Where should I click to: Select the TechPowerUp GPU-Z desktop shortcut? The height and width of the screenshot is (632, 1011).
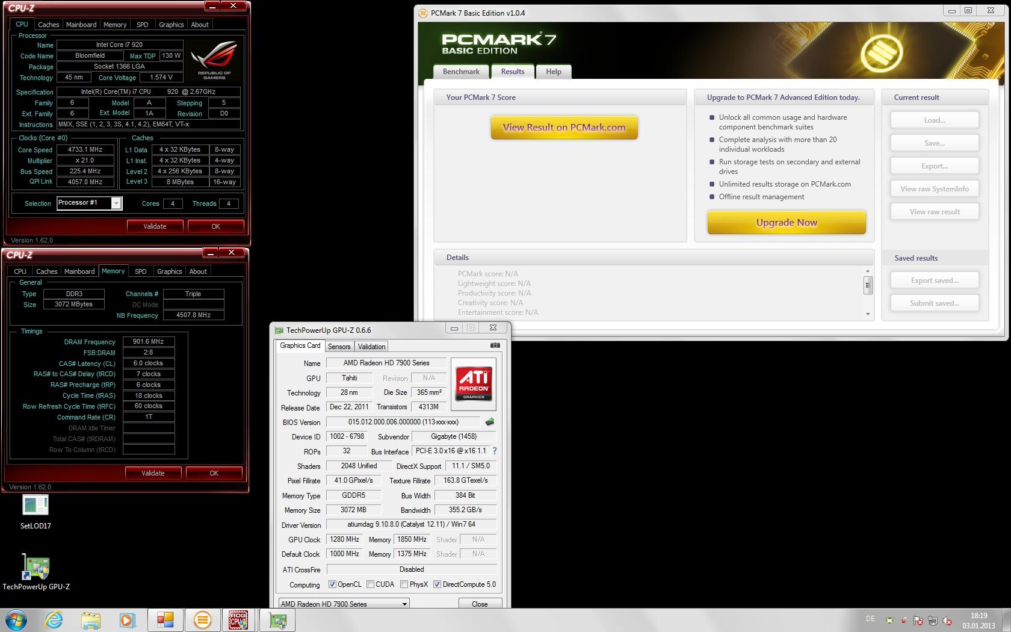coord(36,572)
